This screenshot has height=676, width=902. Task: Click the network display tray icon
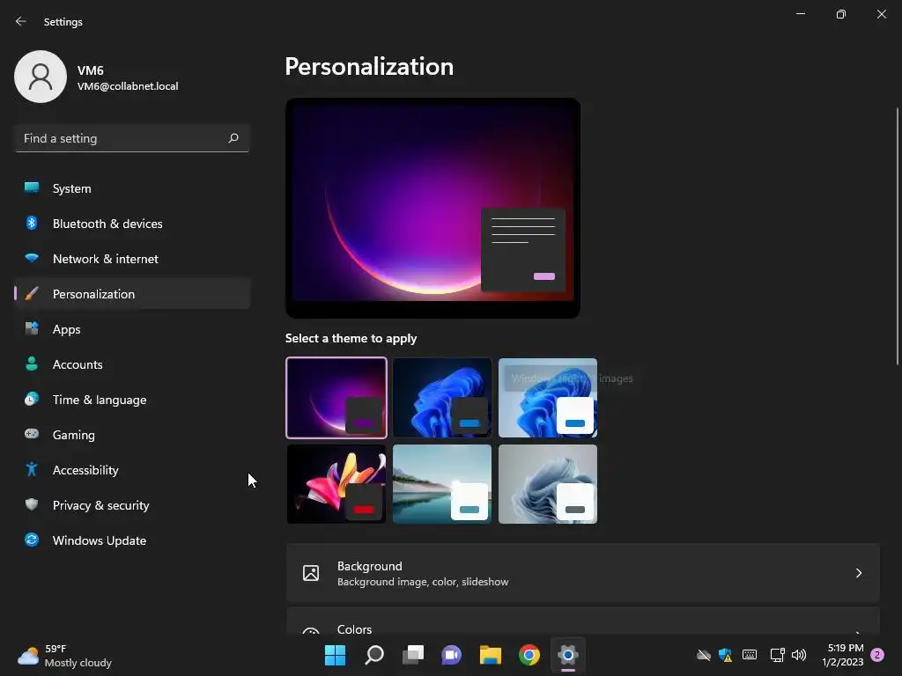click(777, 655)
